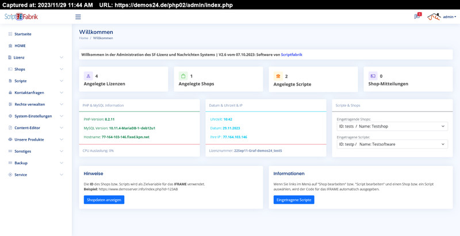Click the Unsere Produkte printer icon
Screen dimensions: 460x236
point(10,140)
